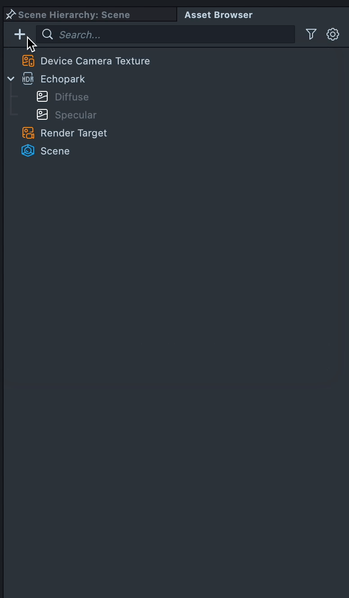The width and height of the screenshot is (349, 598).
Task: Select the Asset Browser tab
Action: (x=219, y=15)
